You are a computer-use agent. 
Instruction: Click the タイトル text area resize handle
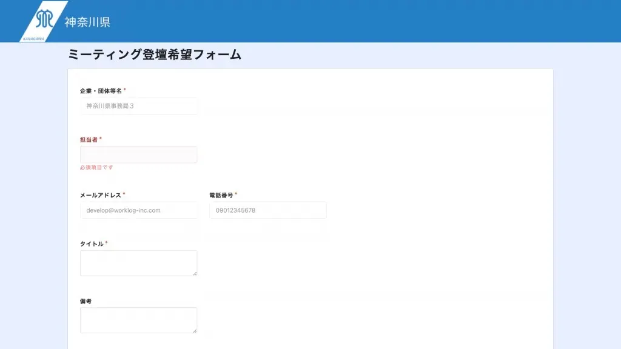coord(195,274)
